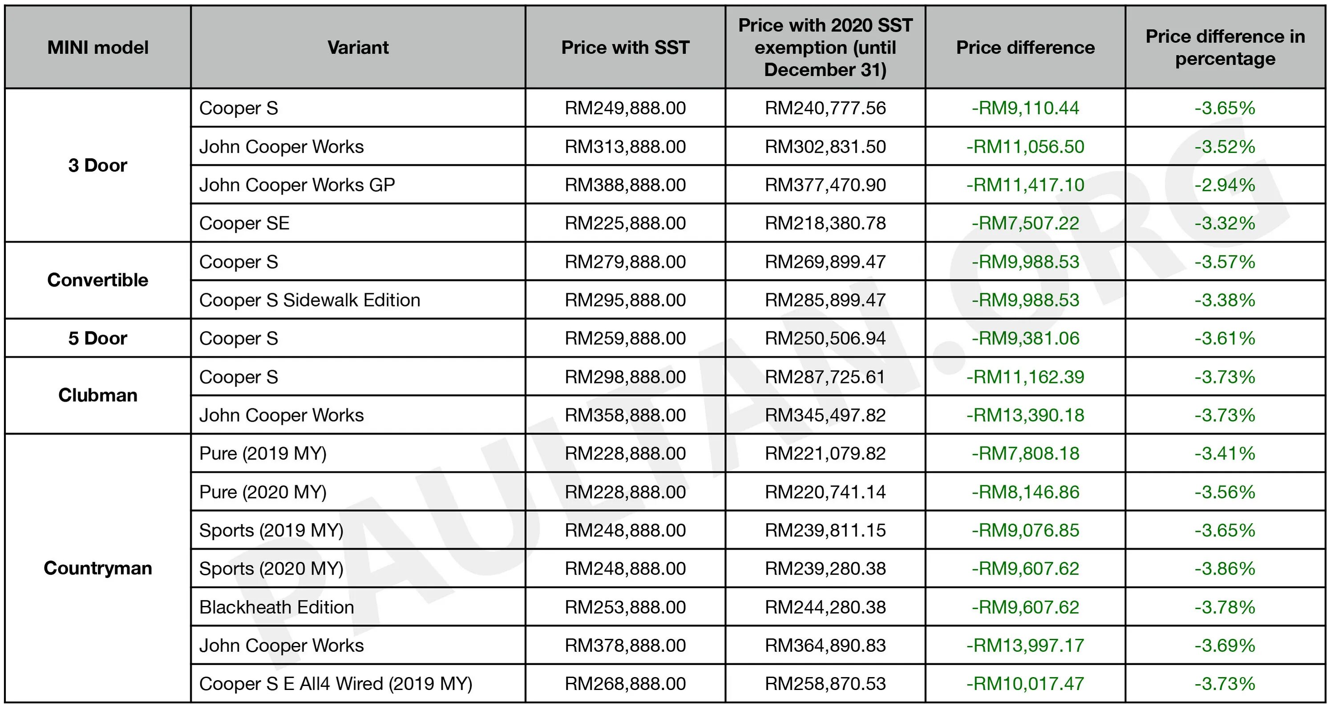Select the -RM13,997.17 price difference
Screen dimensions: 1335x710
tap(1025, 645)
